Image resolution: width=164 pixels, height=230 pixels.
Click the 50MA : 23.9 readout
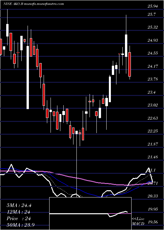(20, 225)
